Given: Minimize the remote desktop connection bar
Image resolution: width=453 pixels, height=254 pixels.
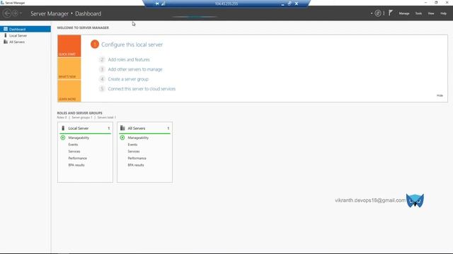Looking at the screenshot, I should [x=282, y=4].
